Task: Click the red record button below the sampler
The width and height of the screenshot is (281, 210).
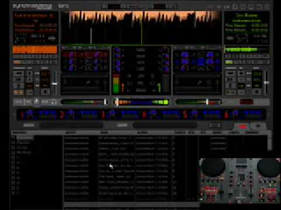Action: click(x=242, y=127)
